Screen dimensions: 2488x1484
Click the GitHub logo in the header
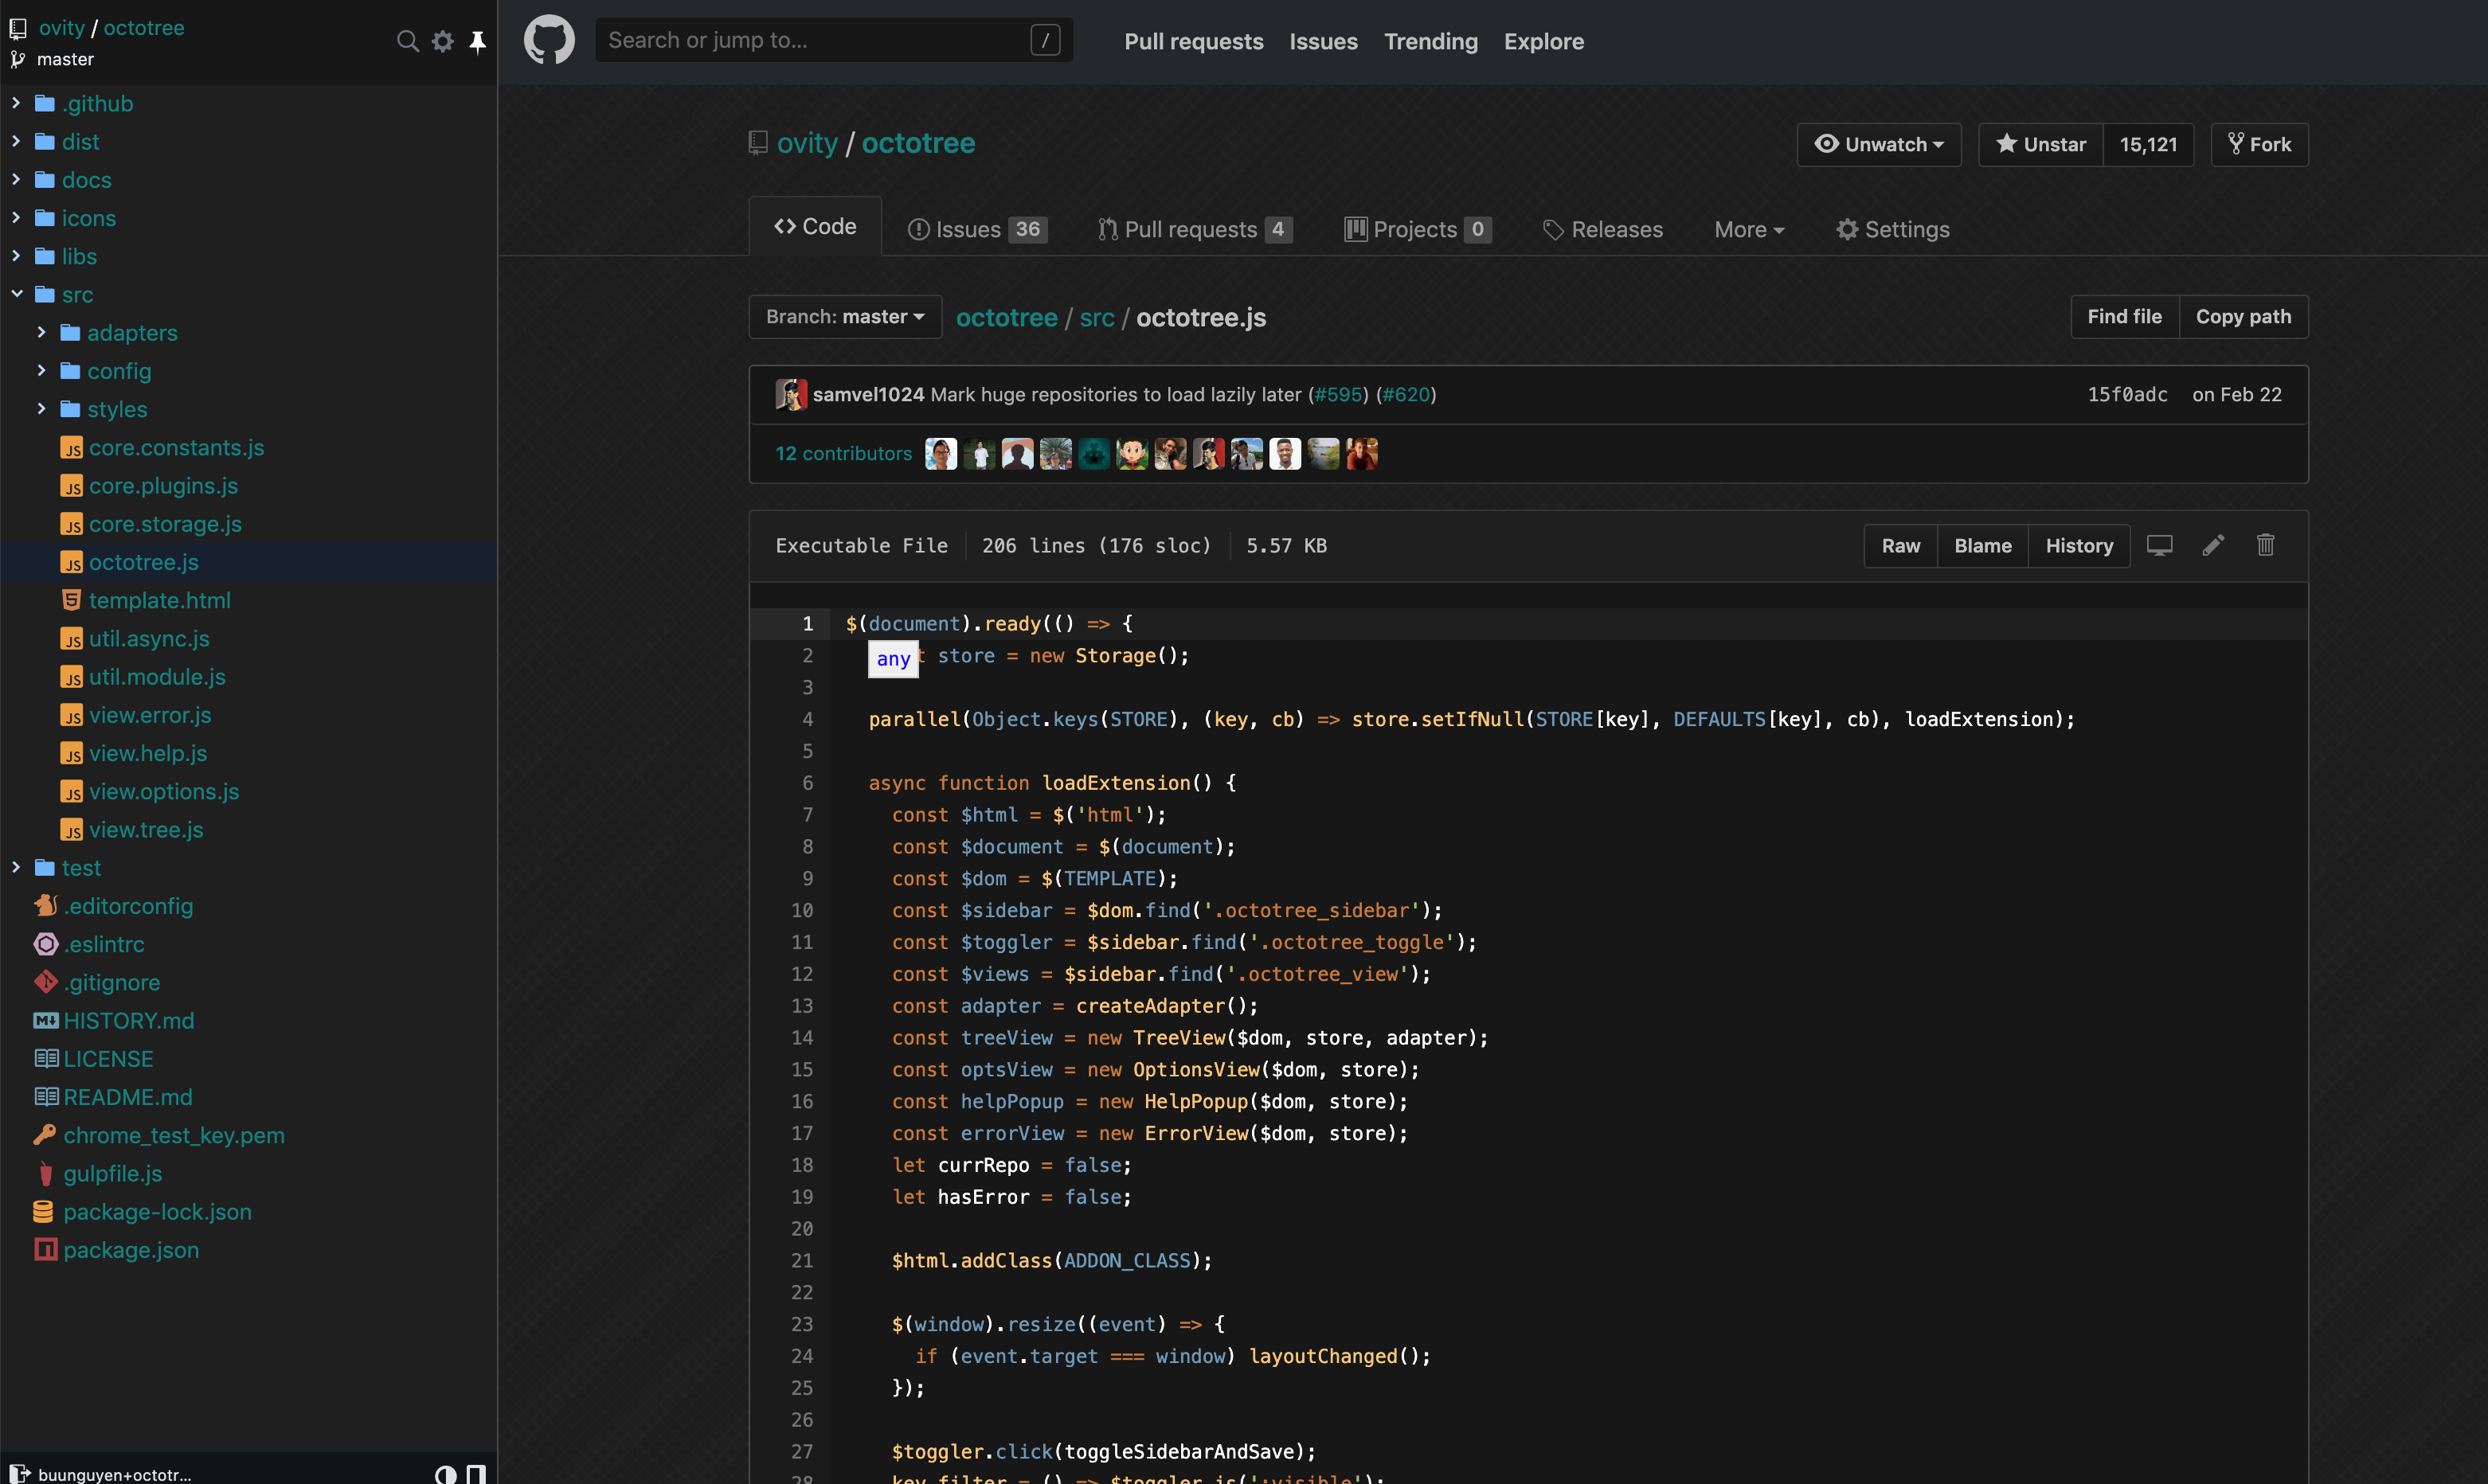coord(548,39)
